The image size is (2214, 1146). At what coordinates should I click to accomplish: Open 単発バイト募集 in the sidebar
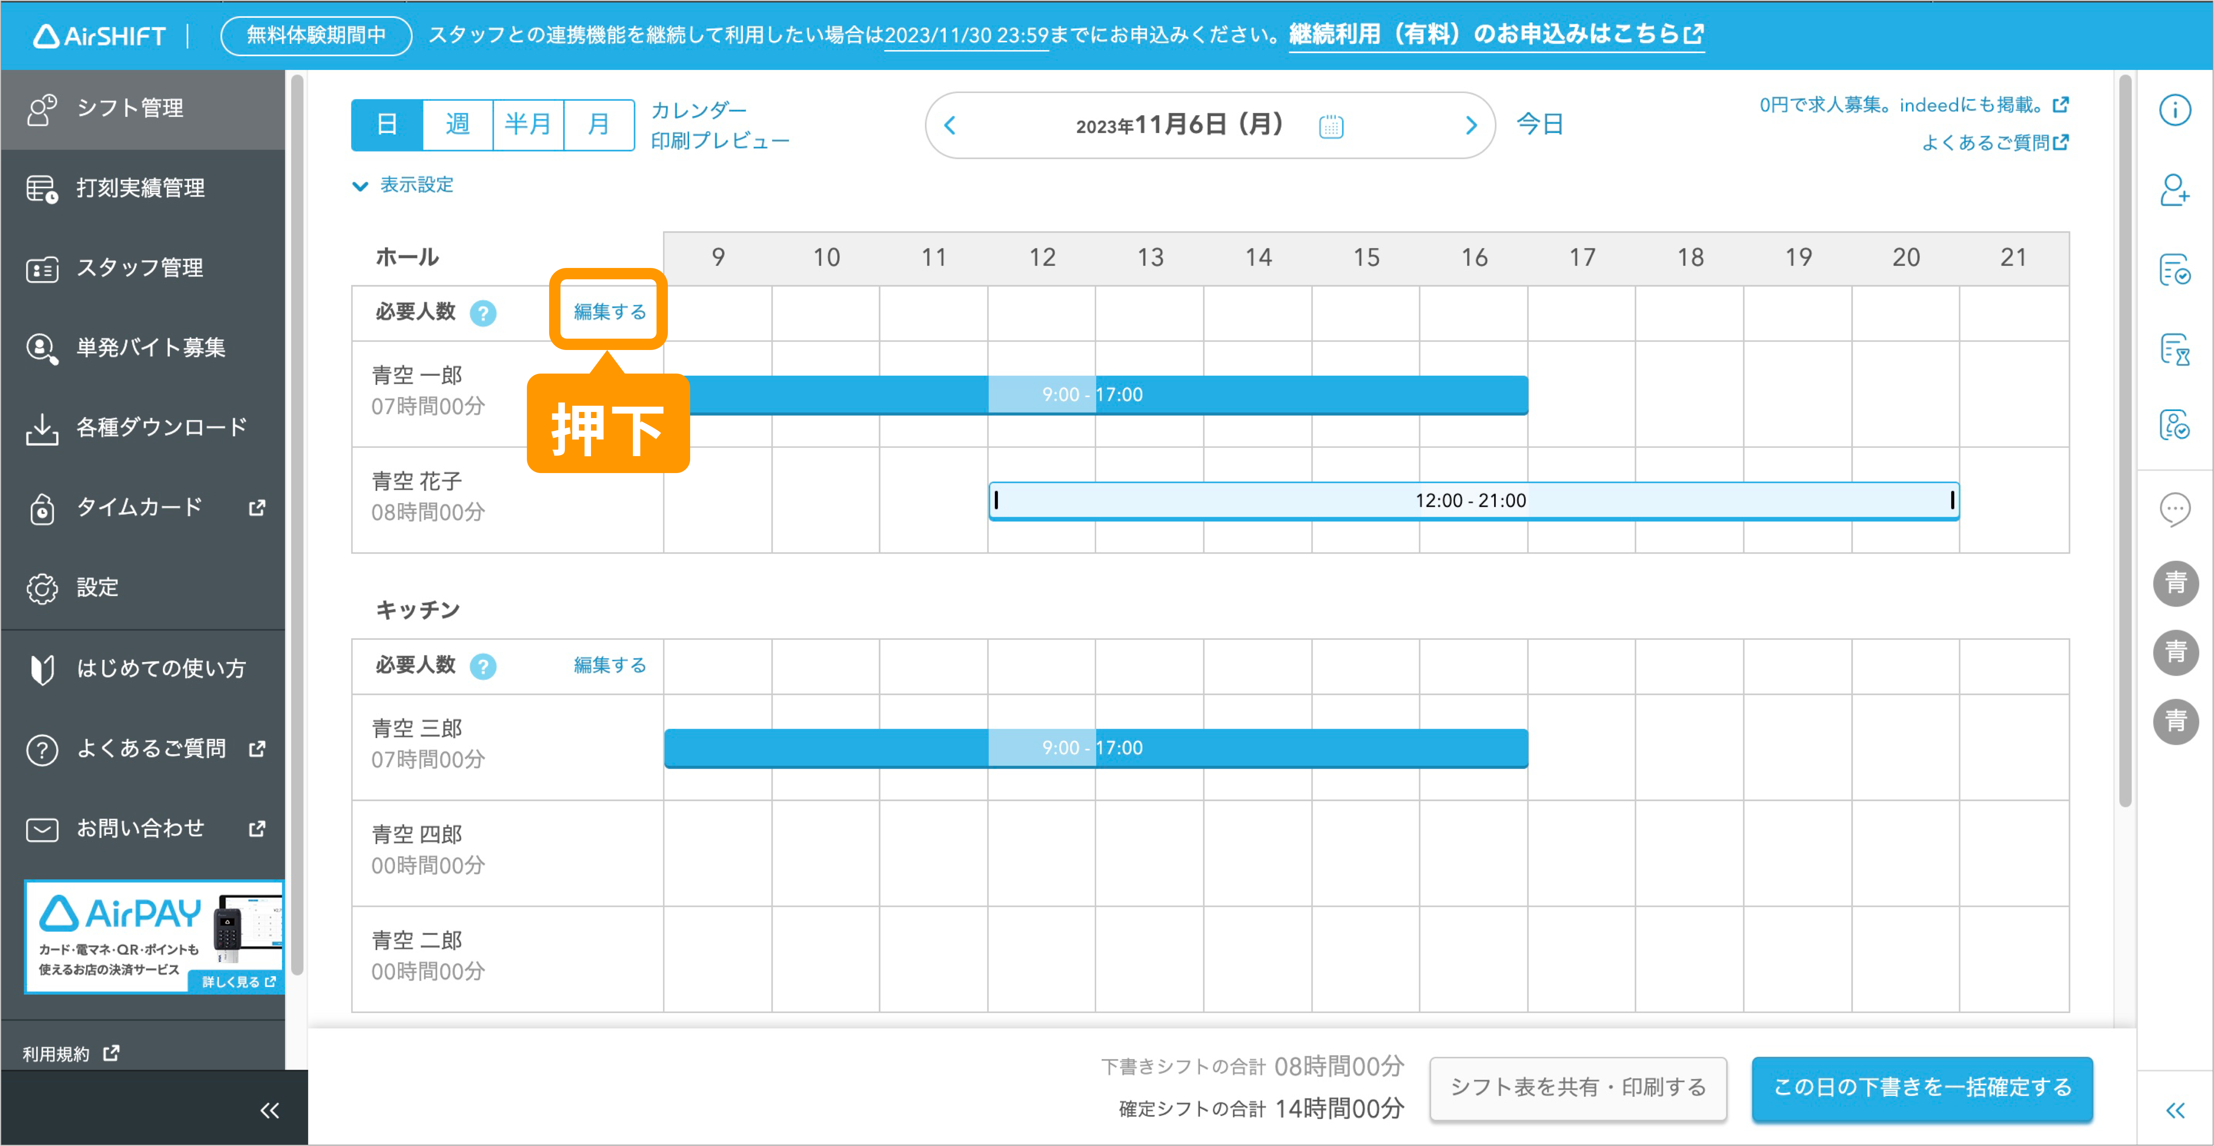pos(143,348)
